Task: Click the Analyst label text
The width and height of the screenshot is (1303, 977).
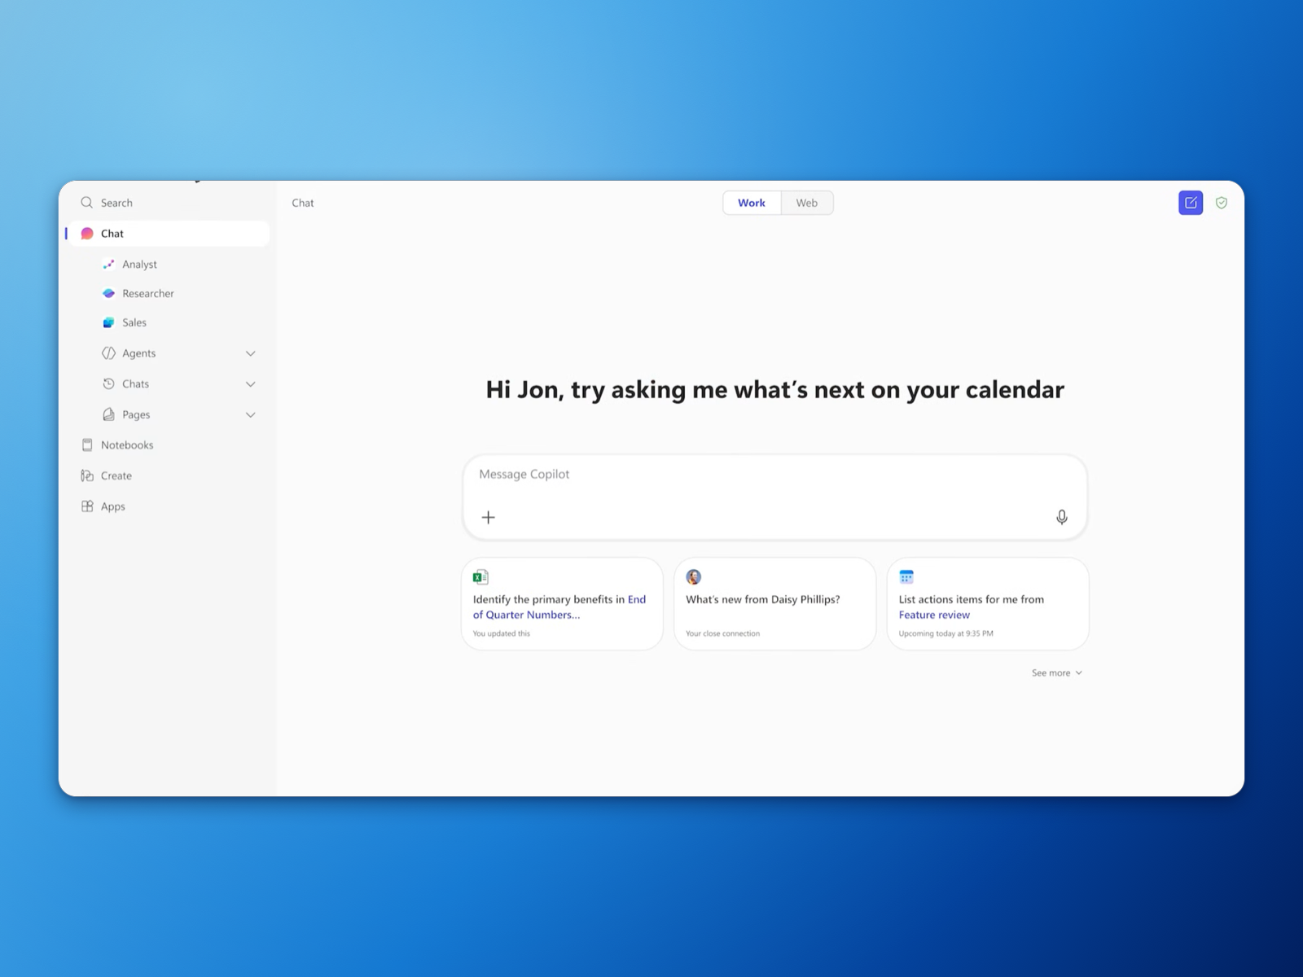Action: (x=139, y=265)
